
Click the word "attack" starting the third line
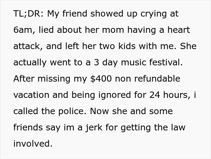point(25,46)
